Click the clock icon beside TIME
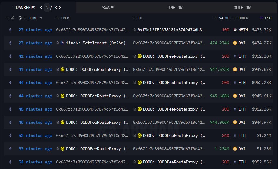 (20, 18)
